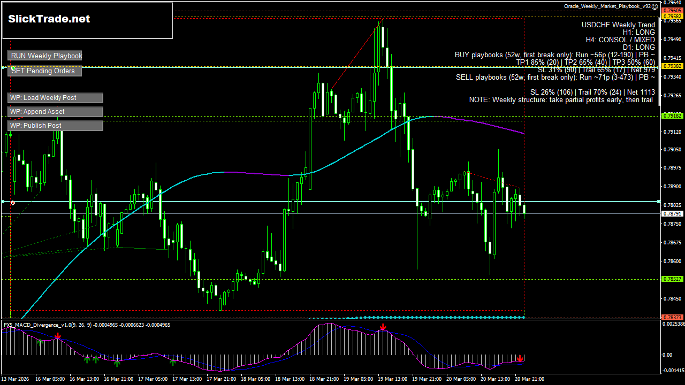
Task: Click the current price 0.78791 label
Action: 673,214
